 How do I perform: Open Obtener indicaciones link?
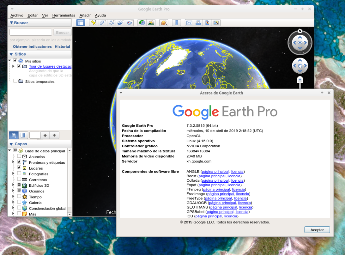(32, 46)
